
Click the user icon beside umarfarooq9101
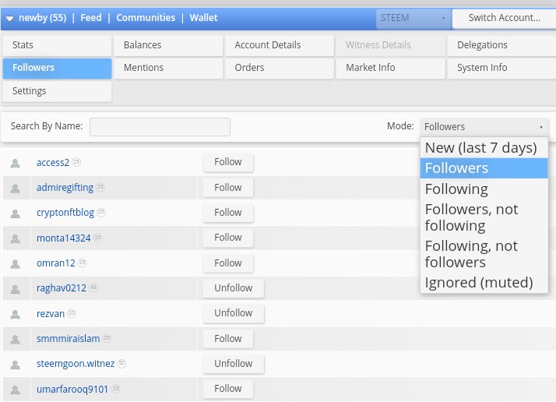(16, 390)
